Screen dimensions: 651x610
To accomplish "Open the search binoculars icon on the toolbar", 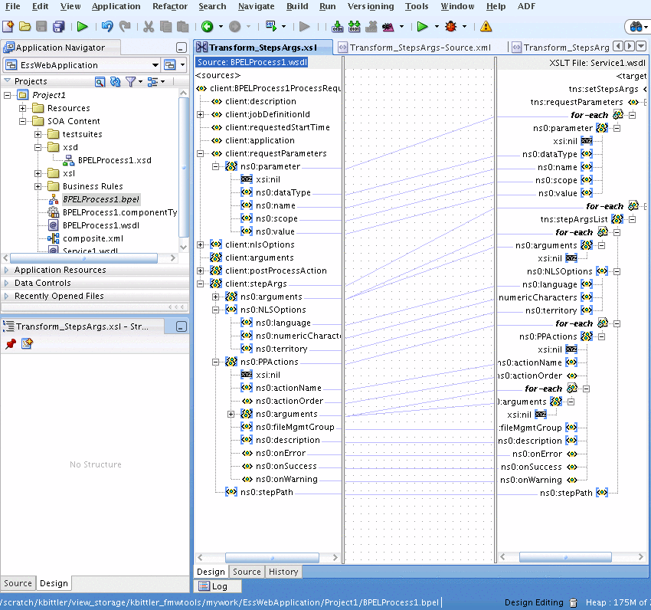I will click(x=636, y=25).
